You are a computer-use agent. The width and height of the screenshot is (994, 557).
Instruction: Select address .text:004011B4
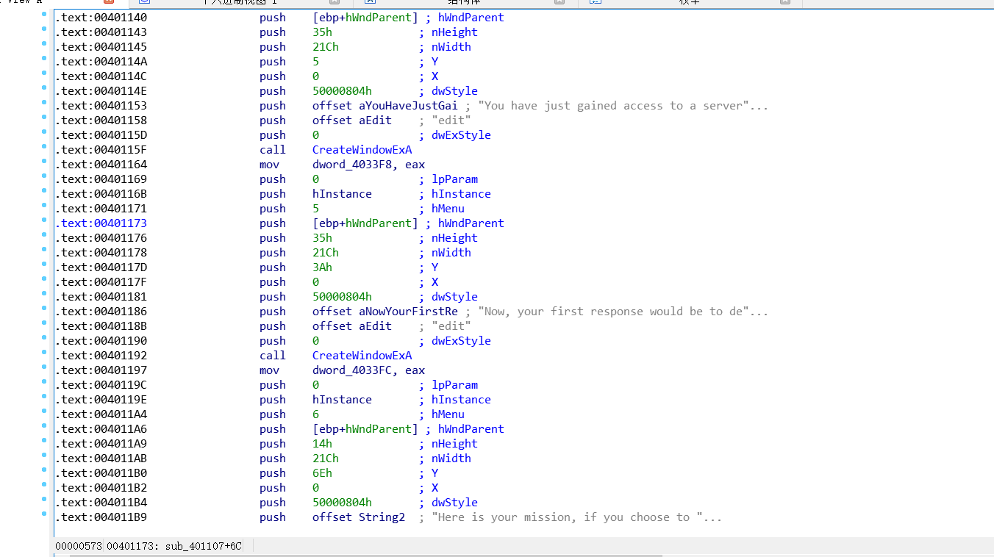[x=101, y=503]
